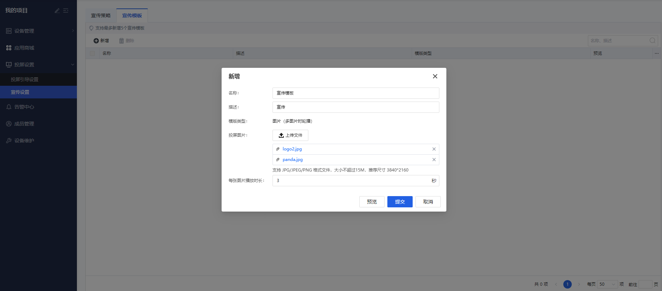Viewport: 662px width, 291px height.
Task: Remove logo2.jpg from the uploaded files
Action: (434, 149)
